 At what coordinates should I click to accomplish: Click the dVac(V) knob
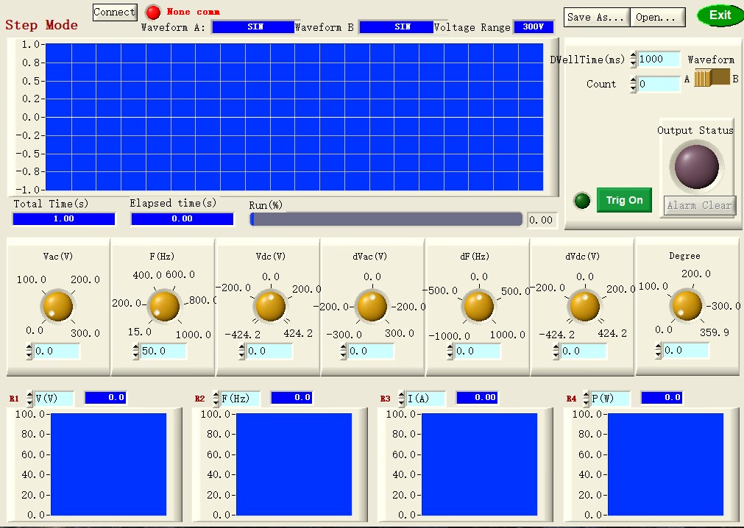(372, 306)
